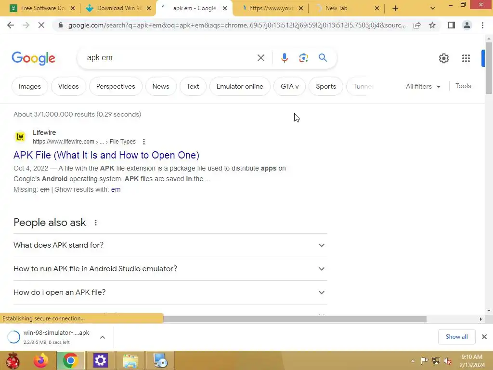The width and height of the screenshot is (493, 370).
Task: Select the Emulator online chip
Action: (240, 86)
